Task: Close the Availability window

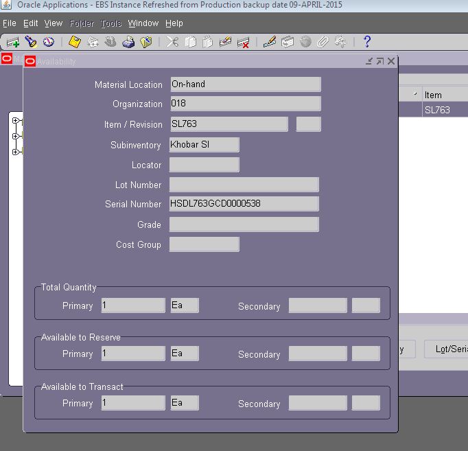Action: pos(391,61)
